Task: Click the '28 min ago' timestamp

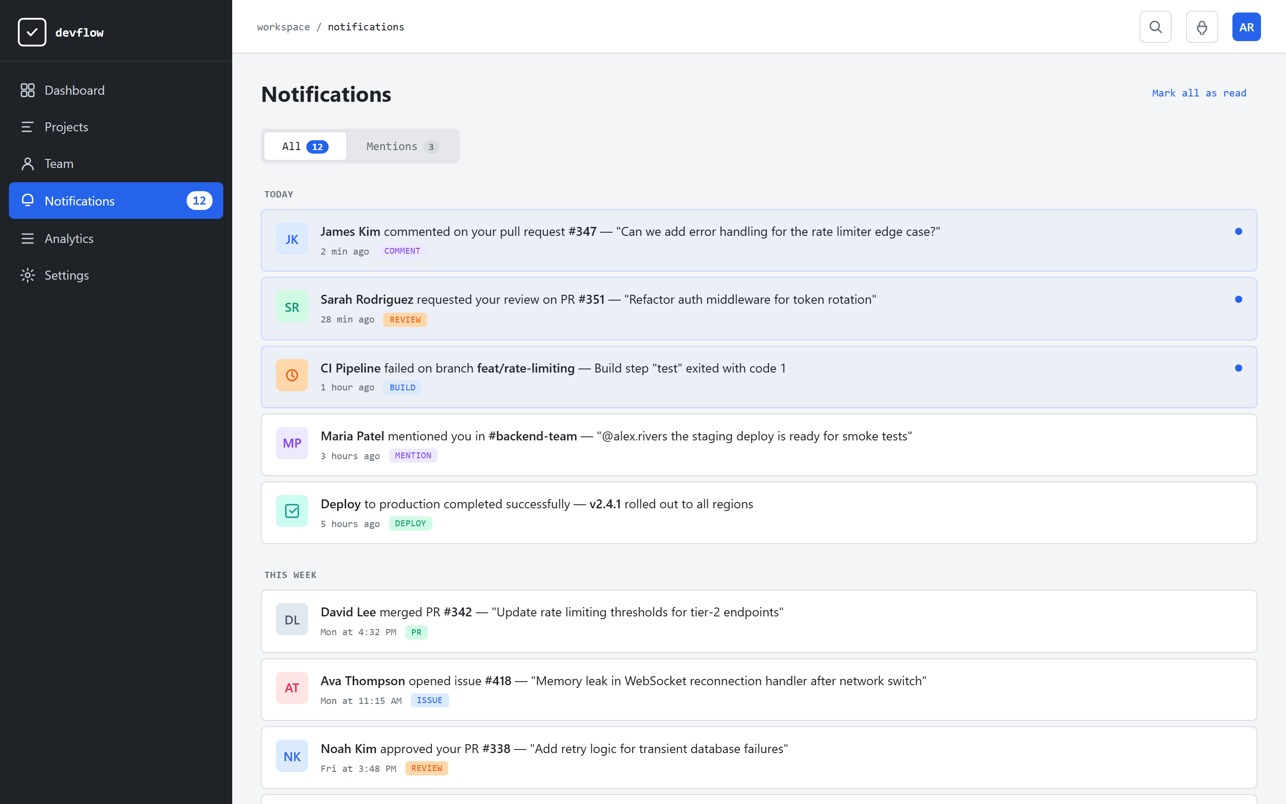Action: (x=347, y=319)
